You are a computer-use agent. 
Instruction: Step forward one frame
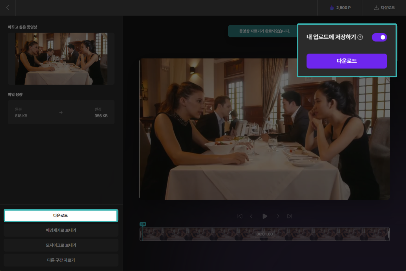tap(278, 216)
